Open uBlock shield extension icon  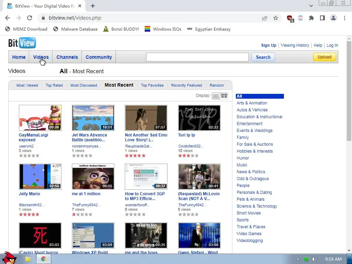tap(290, 19)
